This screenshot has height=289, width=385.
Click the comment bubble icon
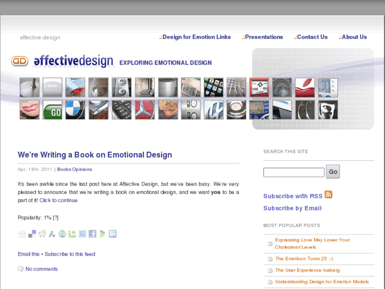coord(20,269)
